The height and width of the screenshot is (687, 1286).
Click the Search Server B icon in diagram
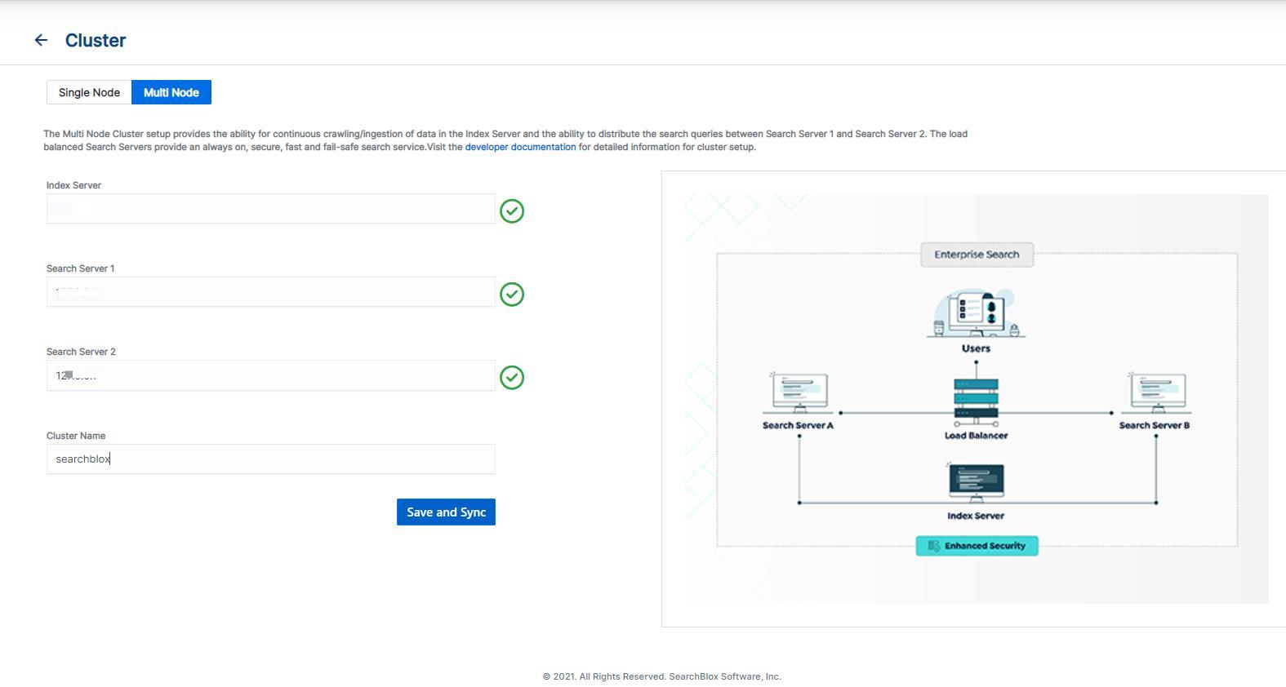(1157, 393)
